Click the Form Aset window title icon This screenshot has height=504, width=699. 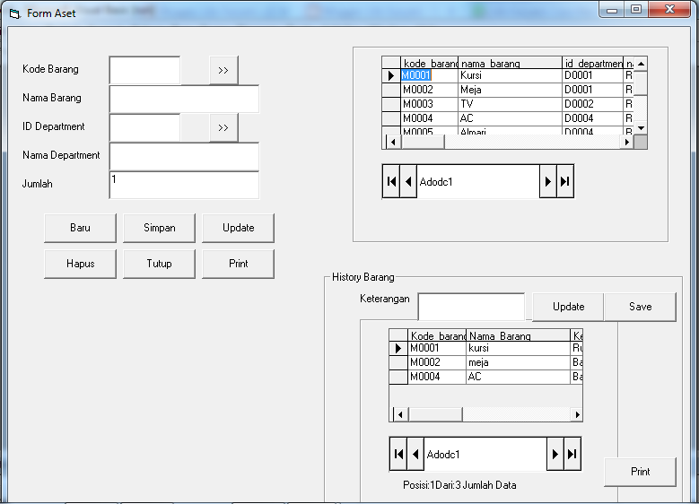tap(14, 13)
